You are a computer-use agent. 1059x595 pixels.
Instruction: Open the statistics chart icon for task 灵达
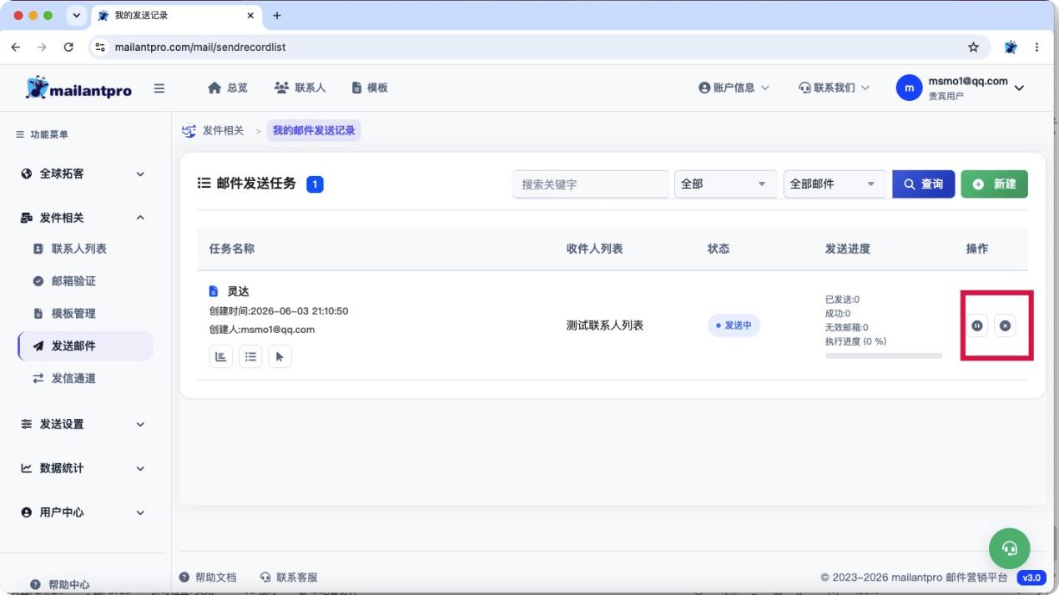[x=221, y=356]
